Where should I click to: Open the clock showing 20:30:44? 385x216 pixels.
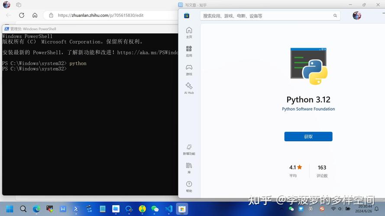(364, 206)
